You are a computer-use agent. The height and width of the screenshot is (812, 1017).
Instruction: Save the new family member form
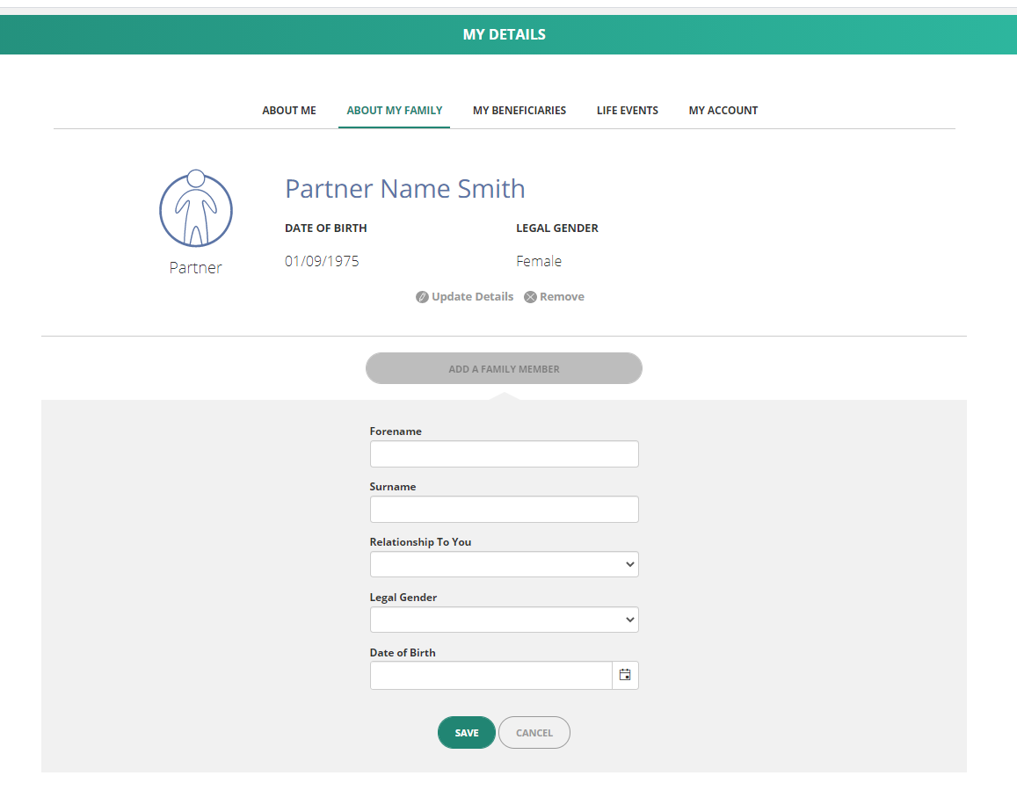[467, 732]
